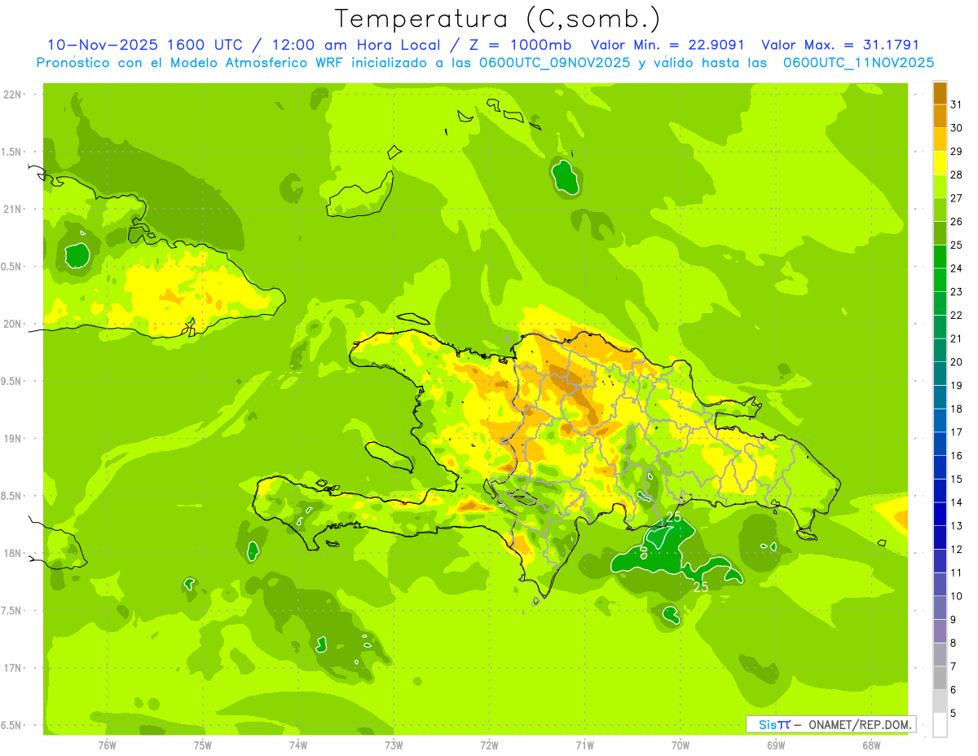Click the gray legend swatch between 6 and 7
The width and height of the screenshot is (978, 756).
pyautogui.click(x=940, y=679)
